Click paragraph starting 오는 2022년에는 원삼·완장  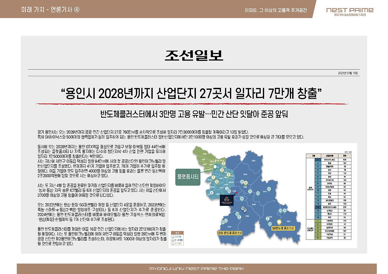(102, 212)
